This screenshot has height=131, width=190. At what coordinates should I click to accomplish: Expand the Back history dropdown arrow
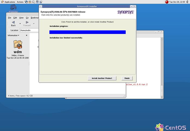coord(20,24)
